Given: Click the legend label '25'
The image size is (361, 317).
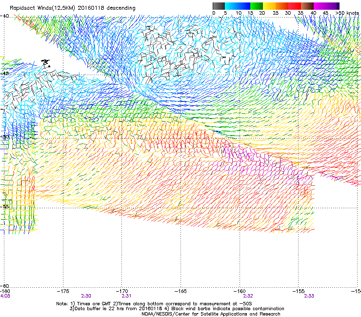Looking at the screenshot, I should [x=276, y=13].
